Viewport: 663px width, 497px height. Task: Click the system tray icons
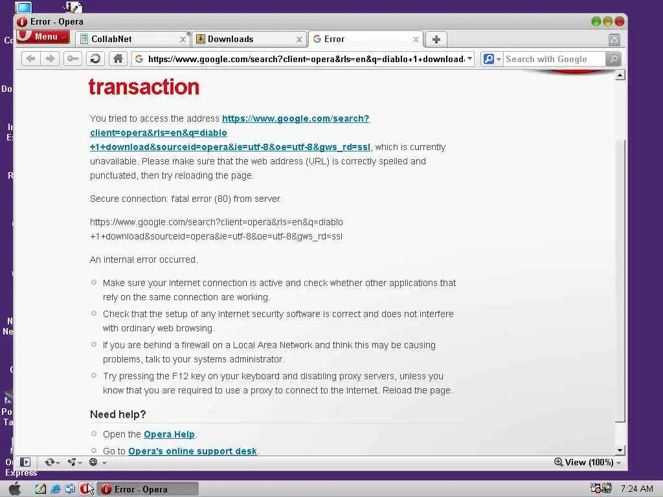pyautogui.click(x=601, y=489)
